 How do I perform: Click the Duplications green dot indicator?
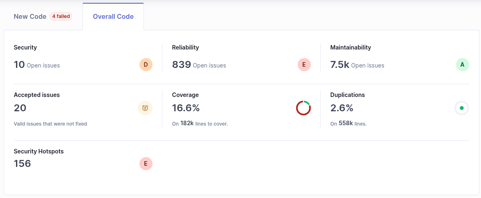[462, 108]
